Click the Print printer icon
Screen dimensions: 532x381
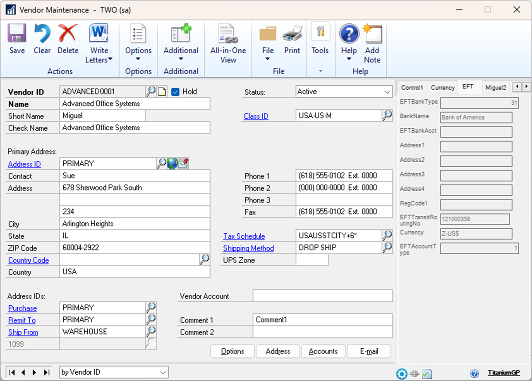(x=292, y=34)
